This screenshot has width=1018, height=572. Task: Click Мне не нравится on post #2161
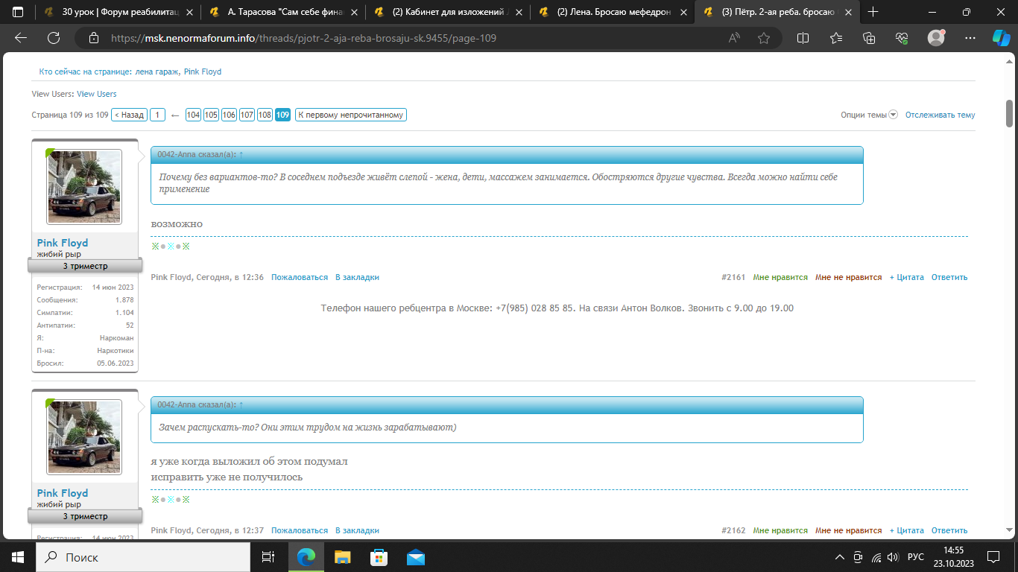pyautogui.click(x=848, y=277)
